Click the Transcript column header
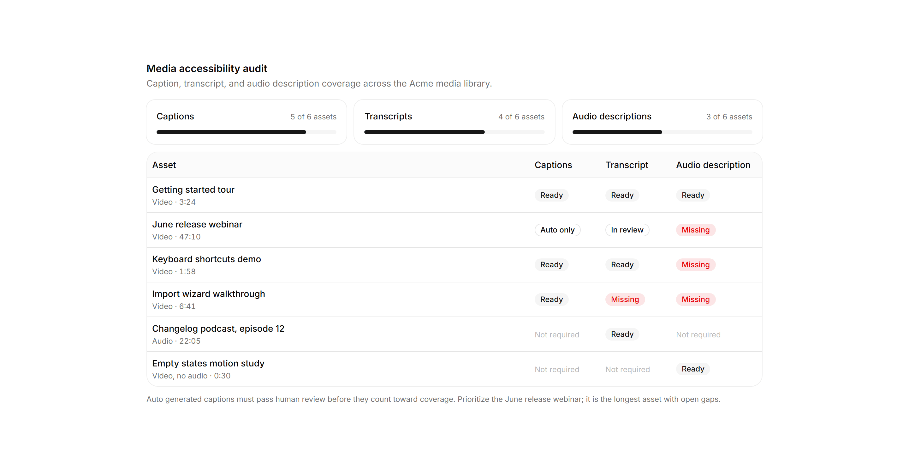909x465 pixels. (627, 165)
